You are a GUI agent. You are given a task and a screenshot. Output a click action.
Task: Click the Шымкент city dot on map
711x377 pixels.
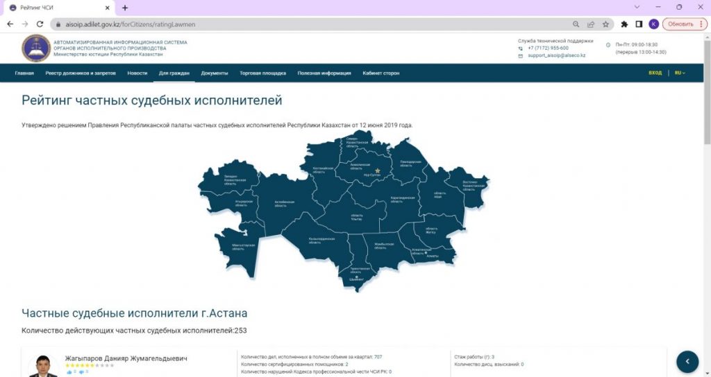356,277
